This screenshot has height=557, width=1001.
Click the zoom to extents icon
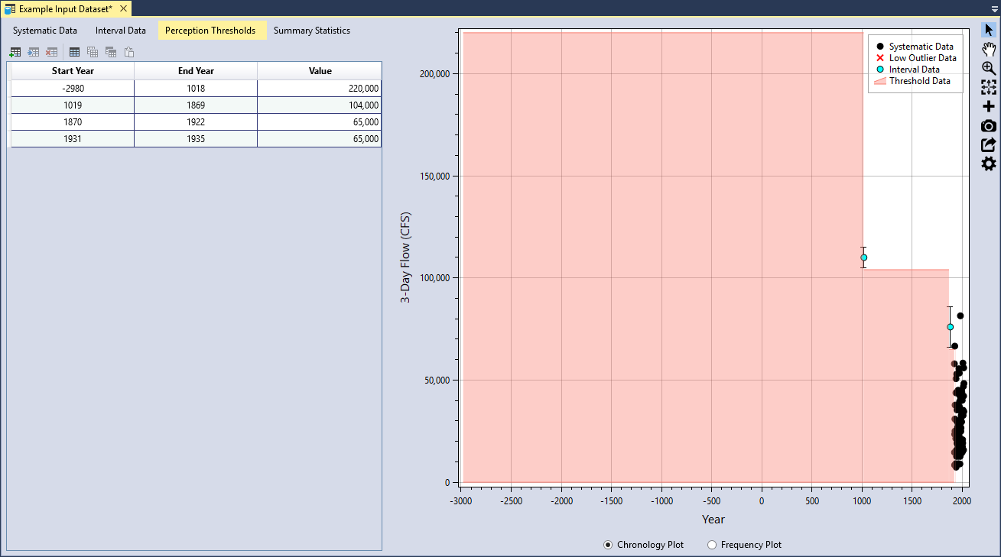pyautogui.click(x=989, y=87)
